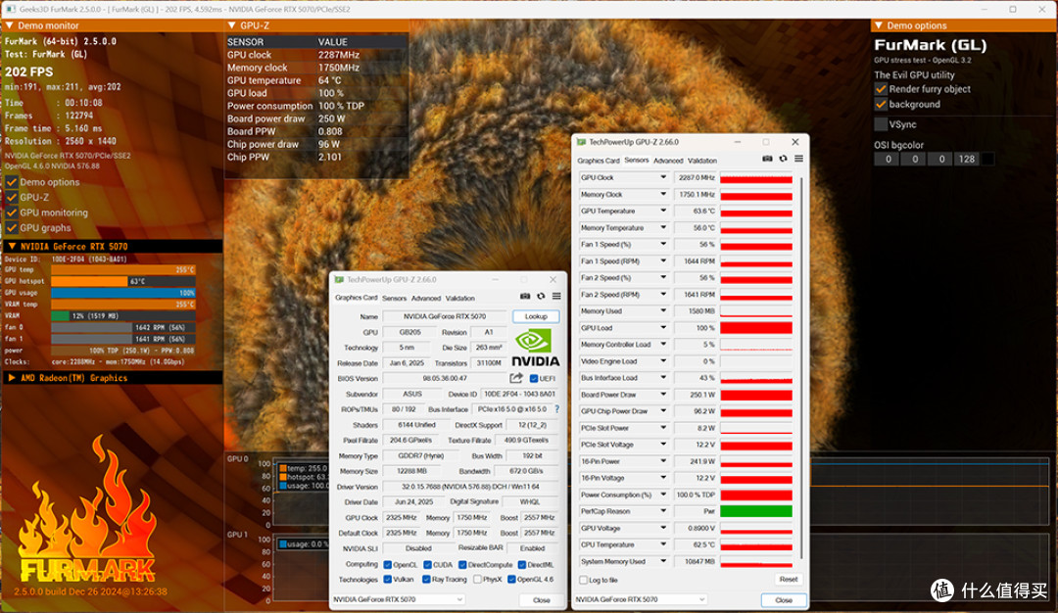Image resolution: width=1058 pixels, height=613 pixels.
Task: Open Advanced tab in Sensors window
Action: (x=668, y=161)
